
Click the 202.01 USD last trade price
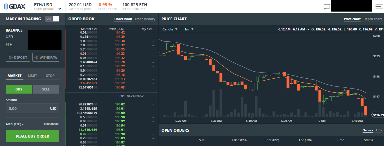click(x=80, y=5)
